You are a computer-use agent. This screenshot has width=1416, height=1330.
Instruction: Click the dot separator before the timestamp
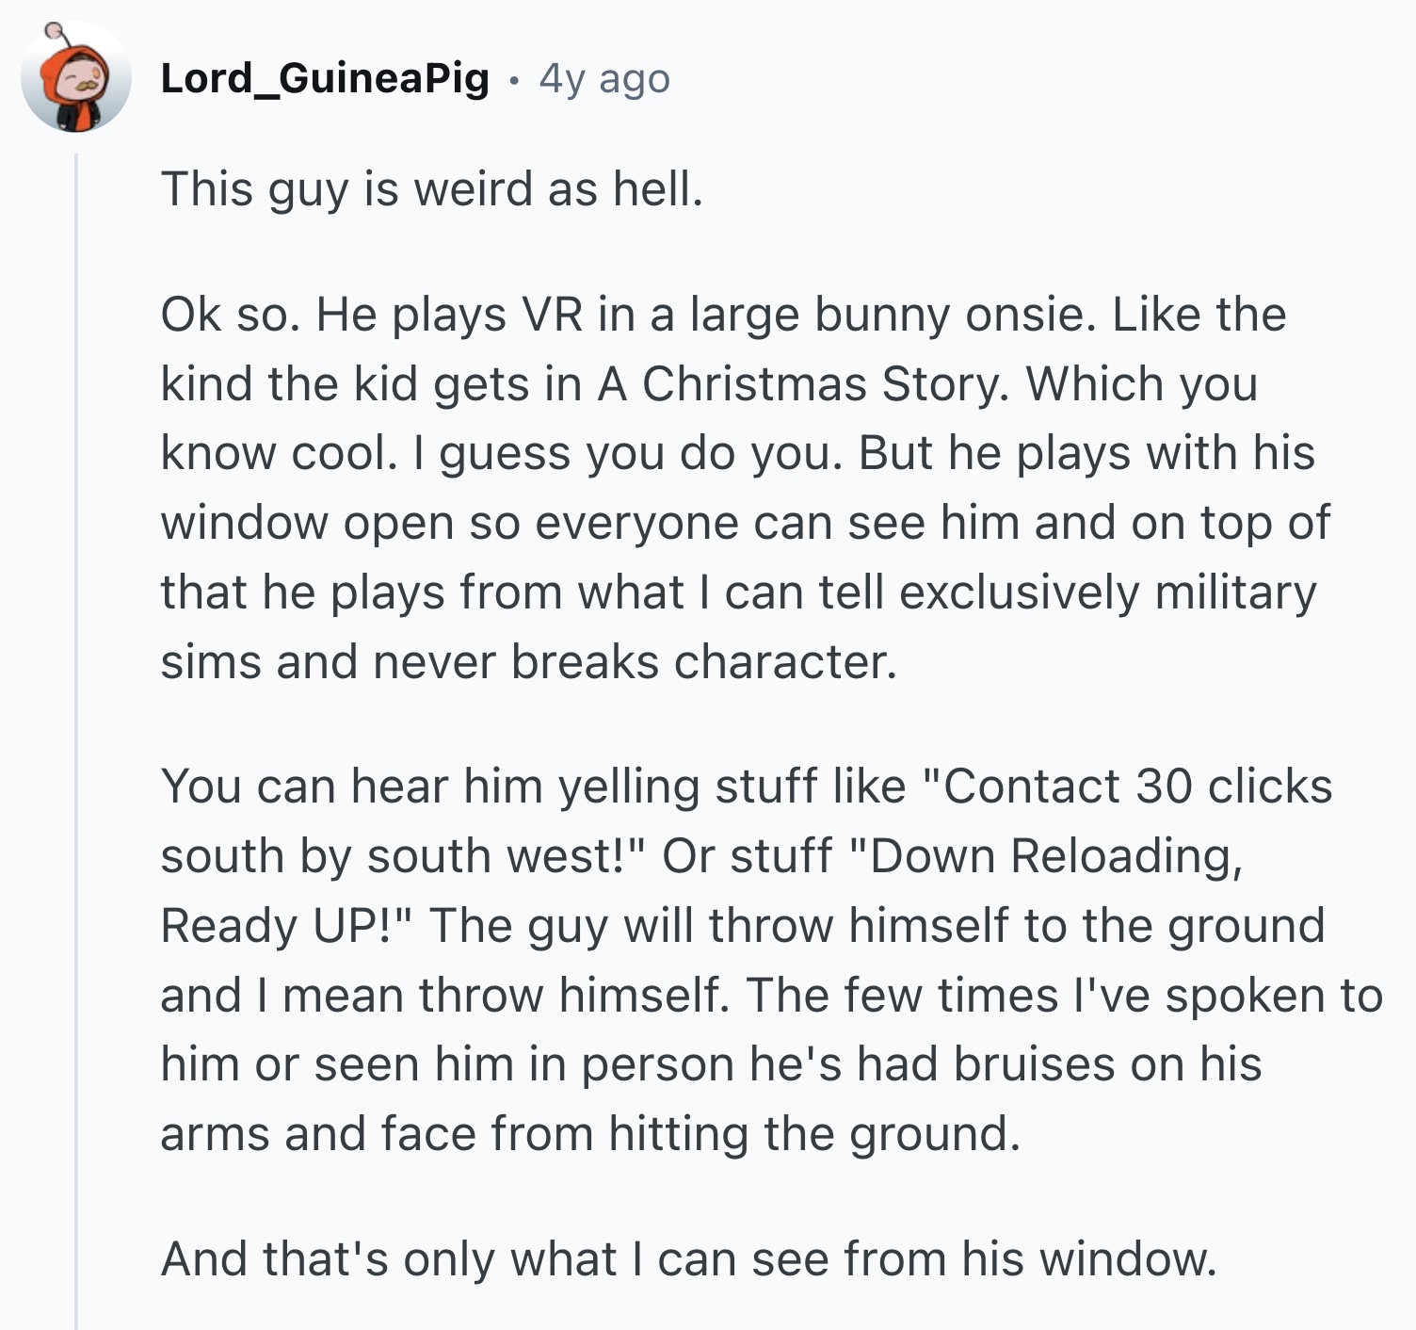[x=513, y=80]
